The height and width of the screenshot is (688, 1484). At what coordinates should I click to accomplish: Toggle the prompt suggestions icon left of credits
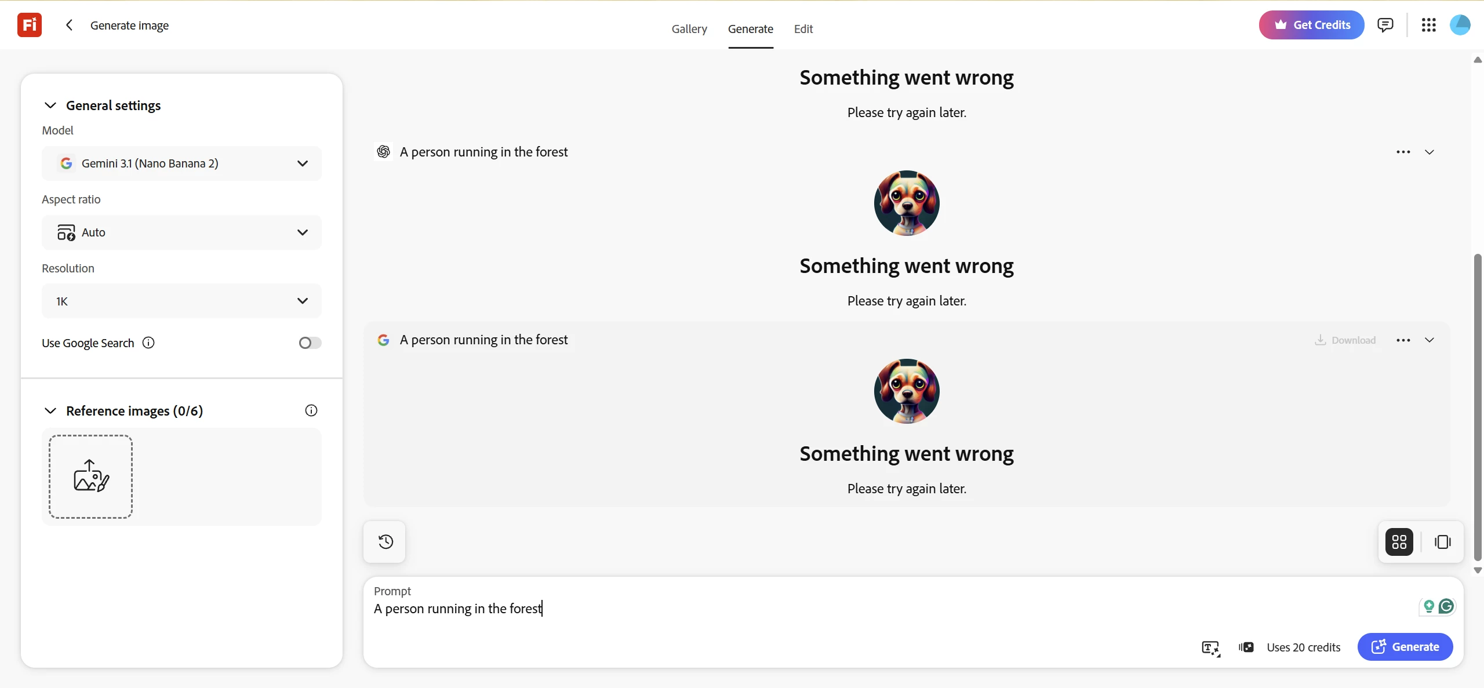[1246, 647]
